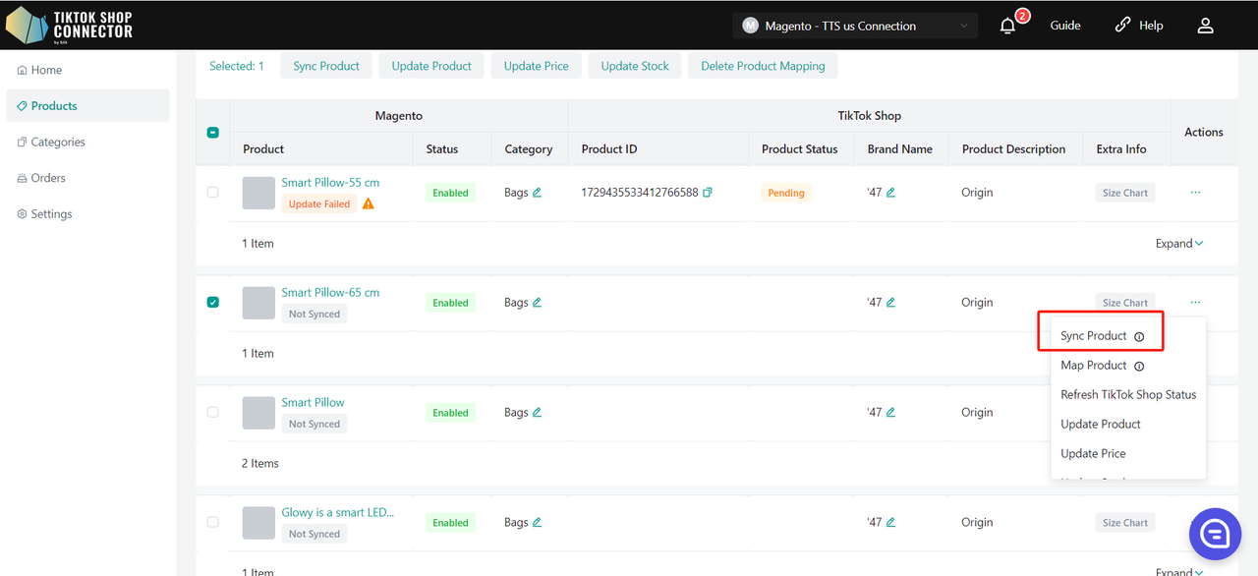Edit category pencil for Smart Pillow-55 cm
This screenshot has height=576, width=1258.
(537, 193)
